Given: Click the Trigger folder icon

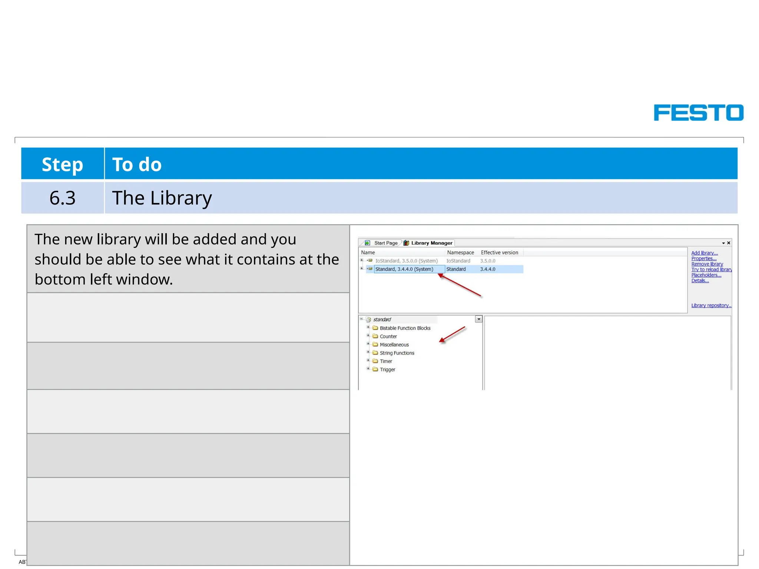Looking at the screenshot, I should coord(375,369).
